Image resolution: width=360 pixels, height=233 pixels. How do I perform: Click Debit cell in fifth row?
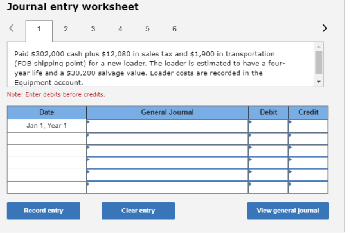point(269,175)
